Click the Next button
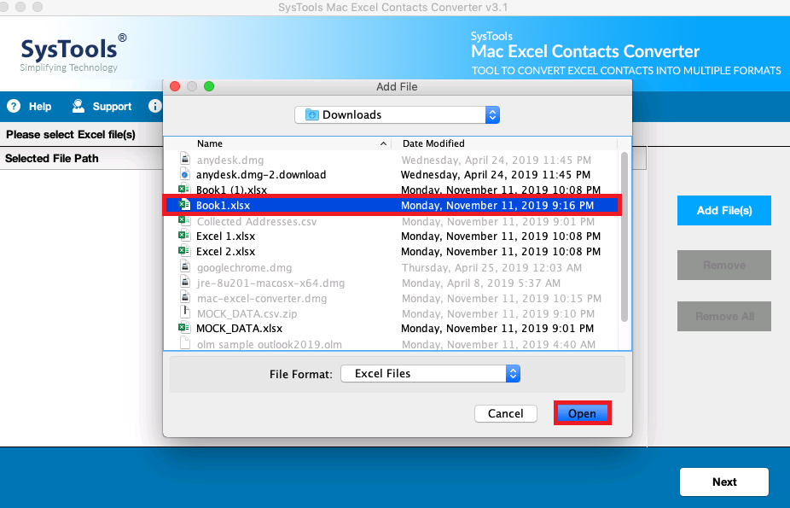 pos(723,482)
